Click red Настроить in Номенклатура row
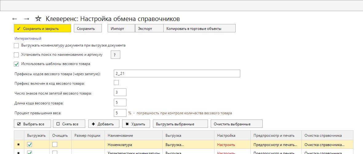Viewport: 363px width, 154px height. [226, 145]
